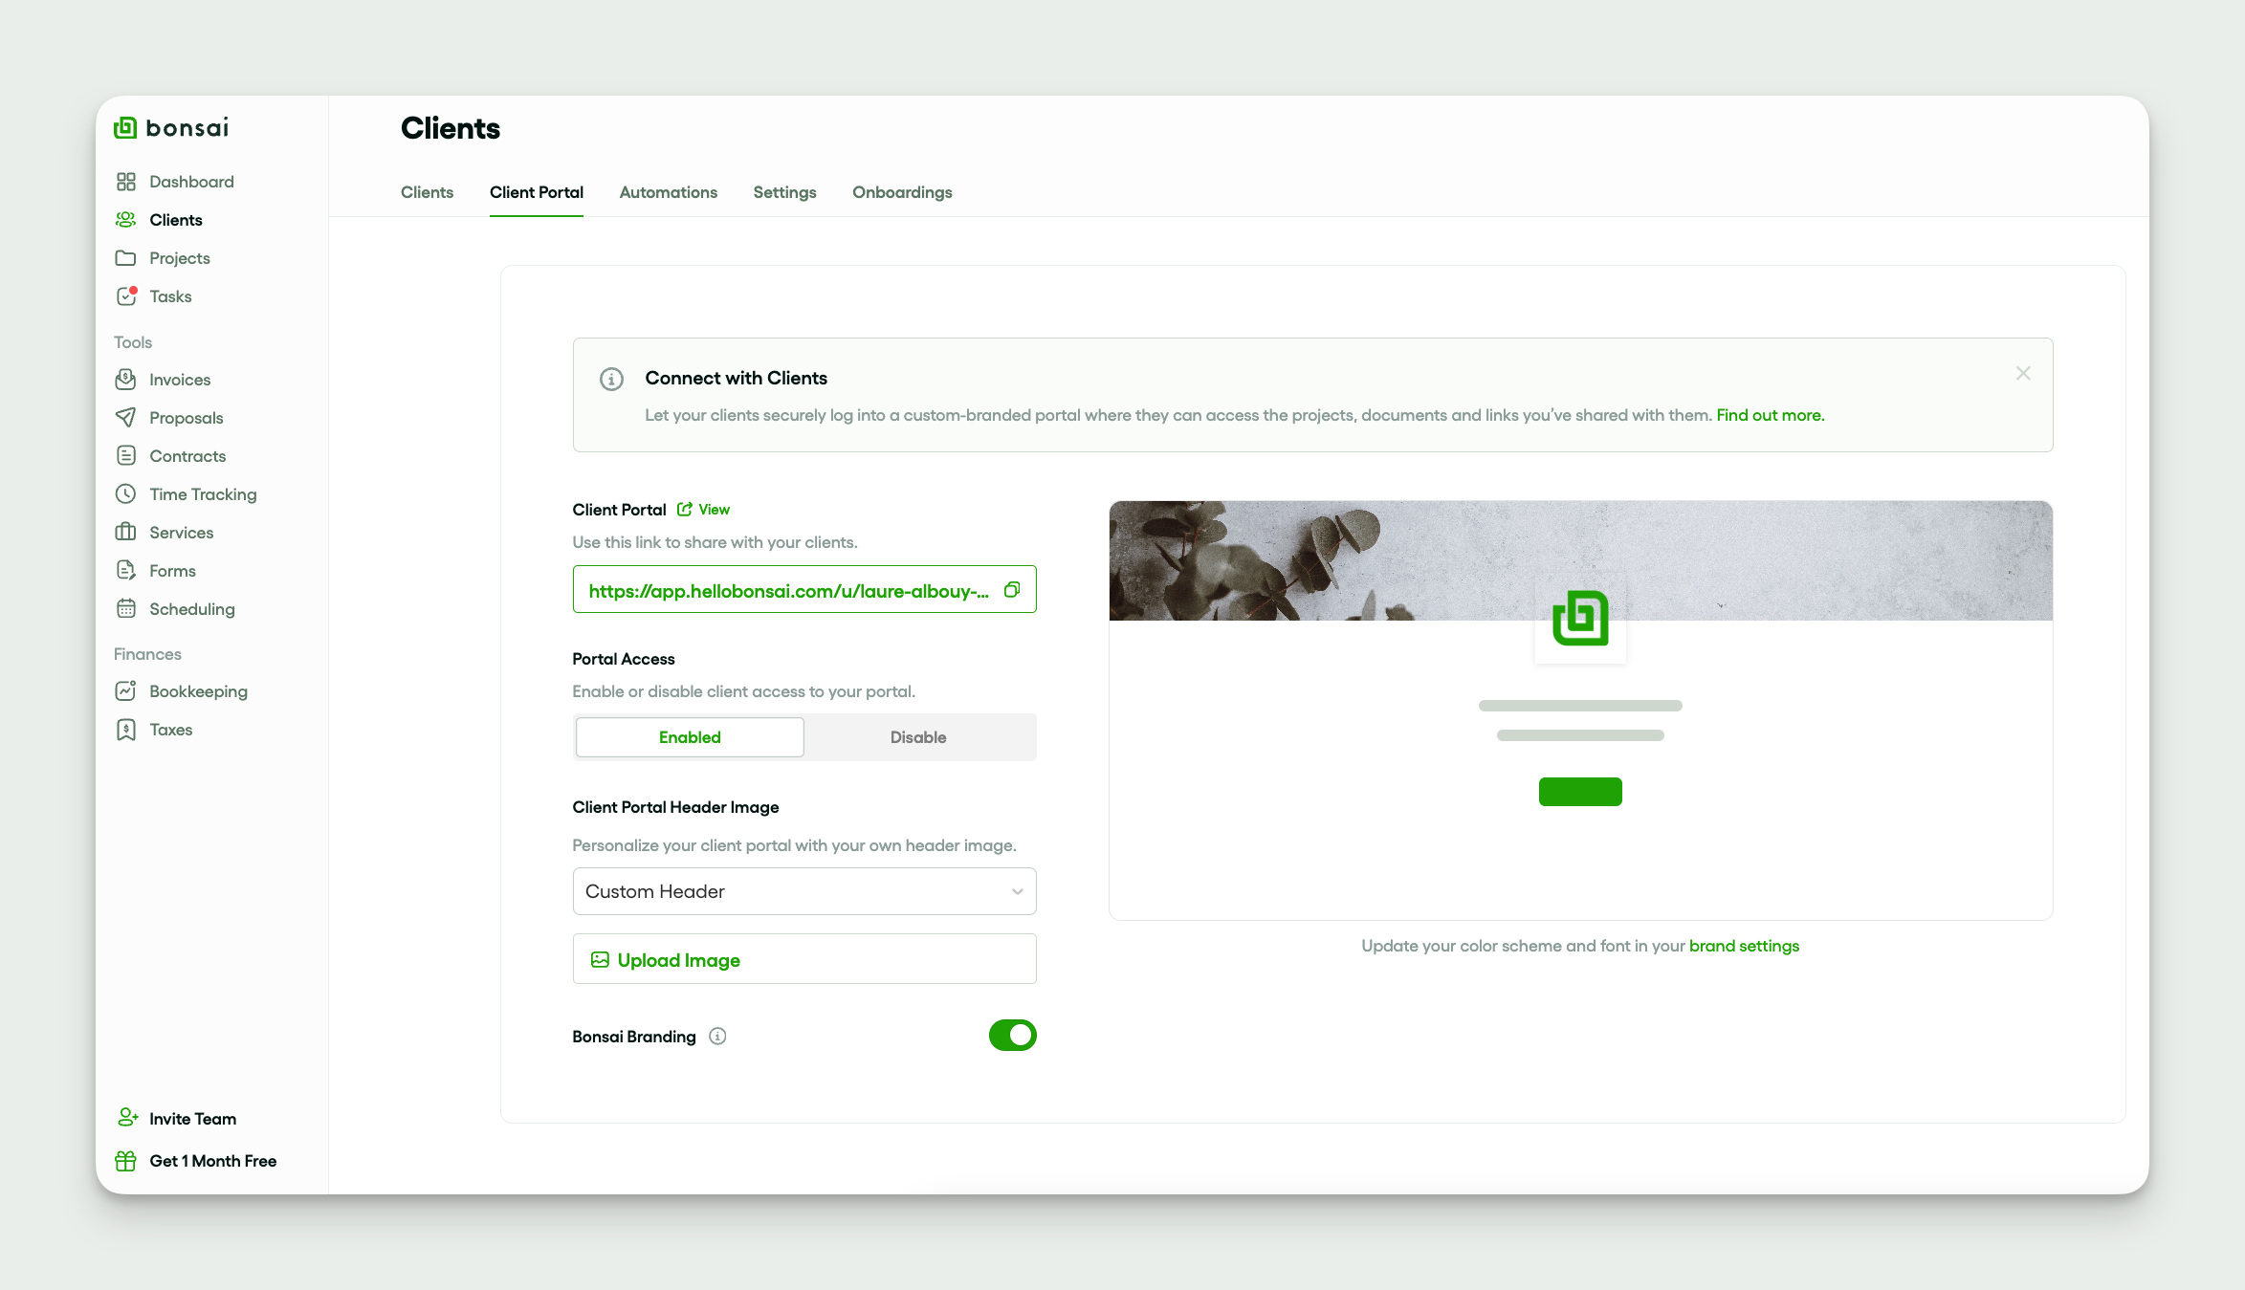Follow the brand settings link
This screenshot has width=2245, height=1290.
tap(1743, 946)
